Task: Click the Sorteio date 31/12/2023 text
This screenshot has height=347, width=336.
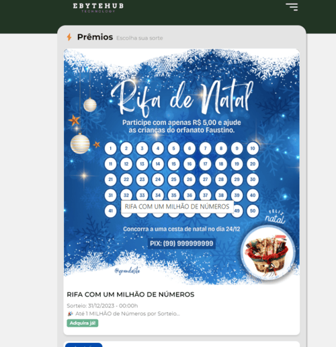Action: point(102,306)
